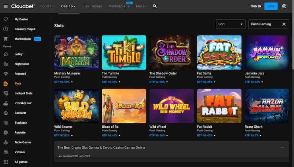
Task: Click the Table Games icon
Action: (6, 142)
